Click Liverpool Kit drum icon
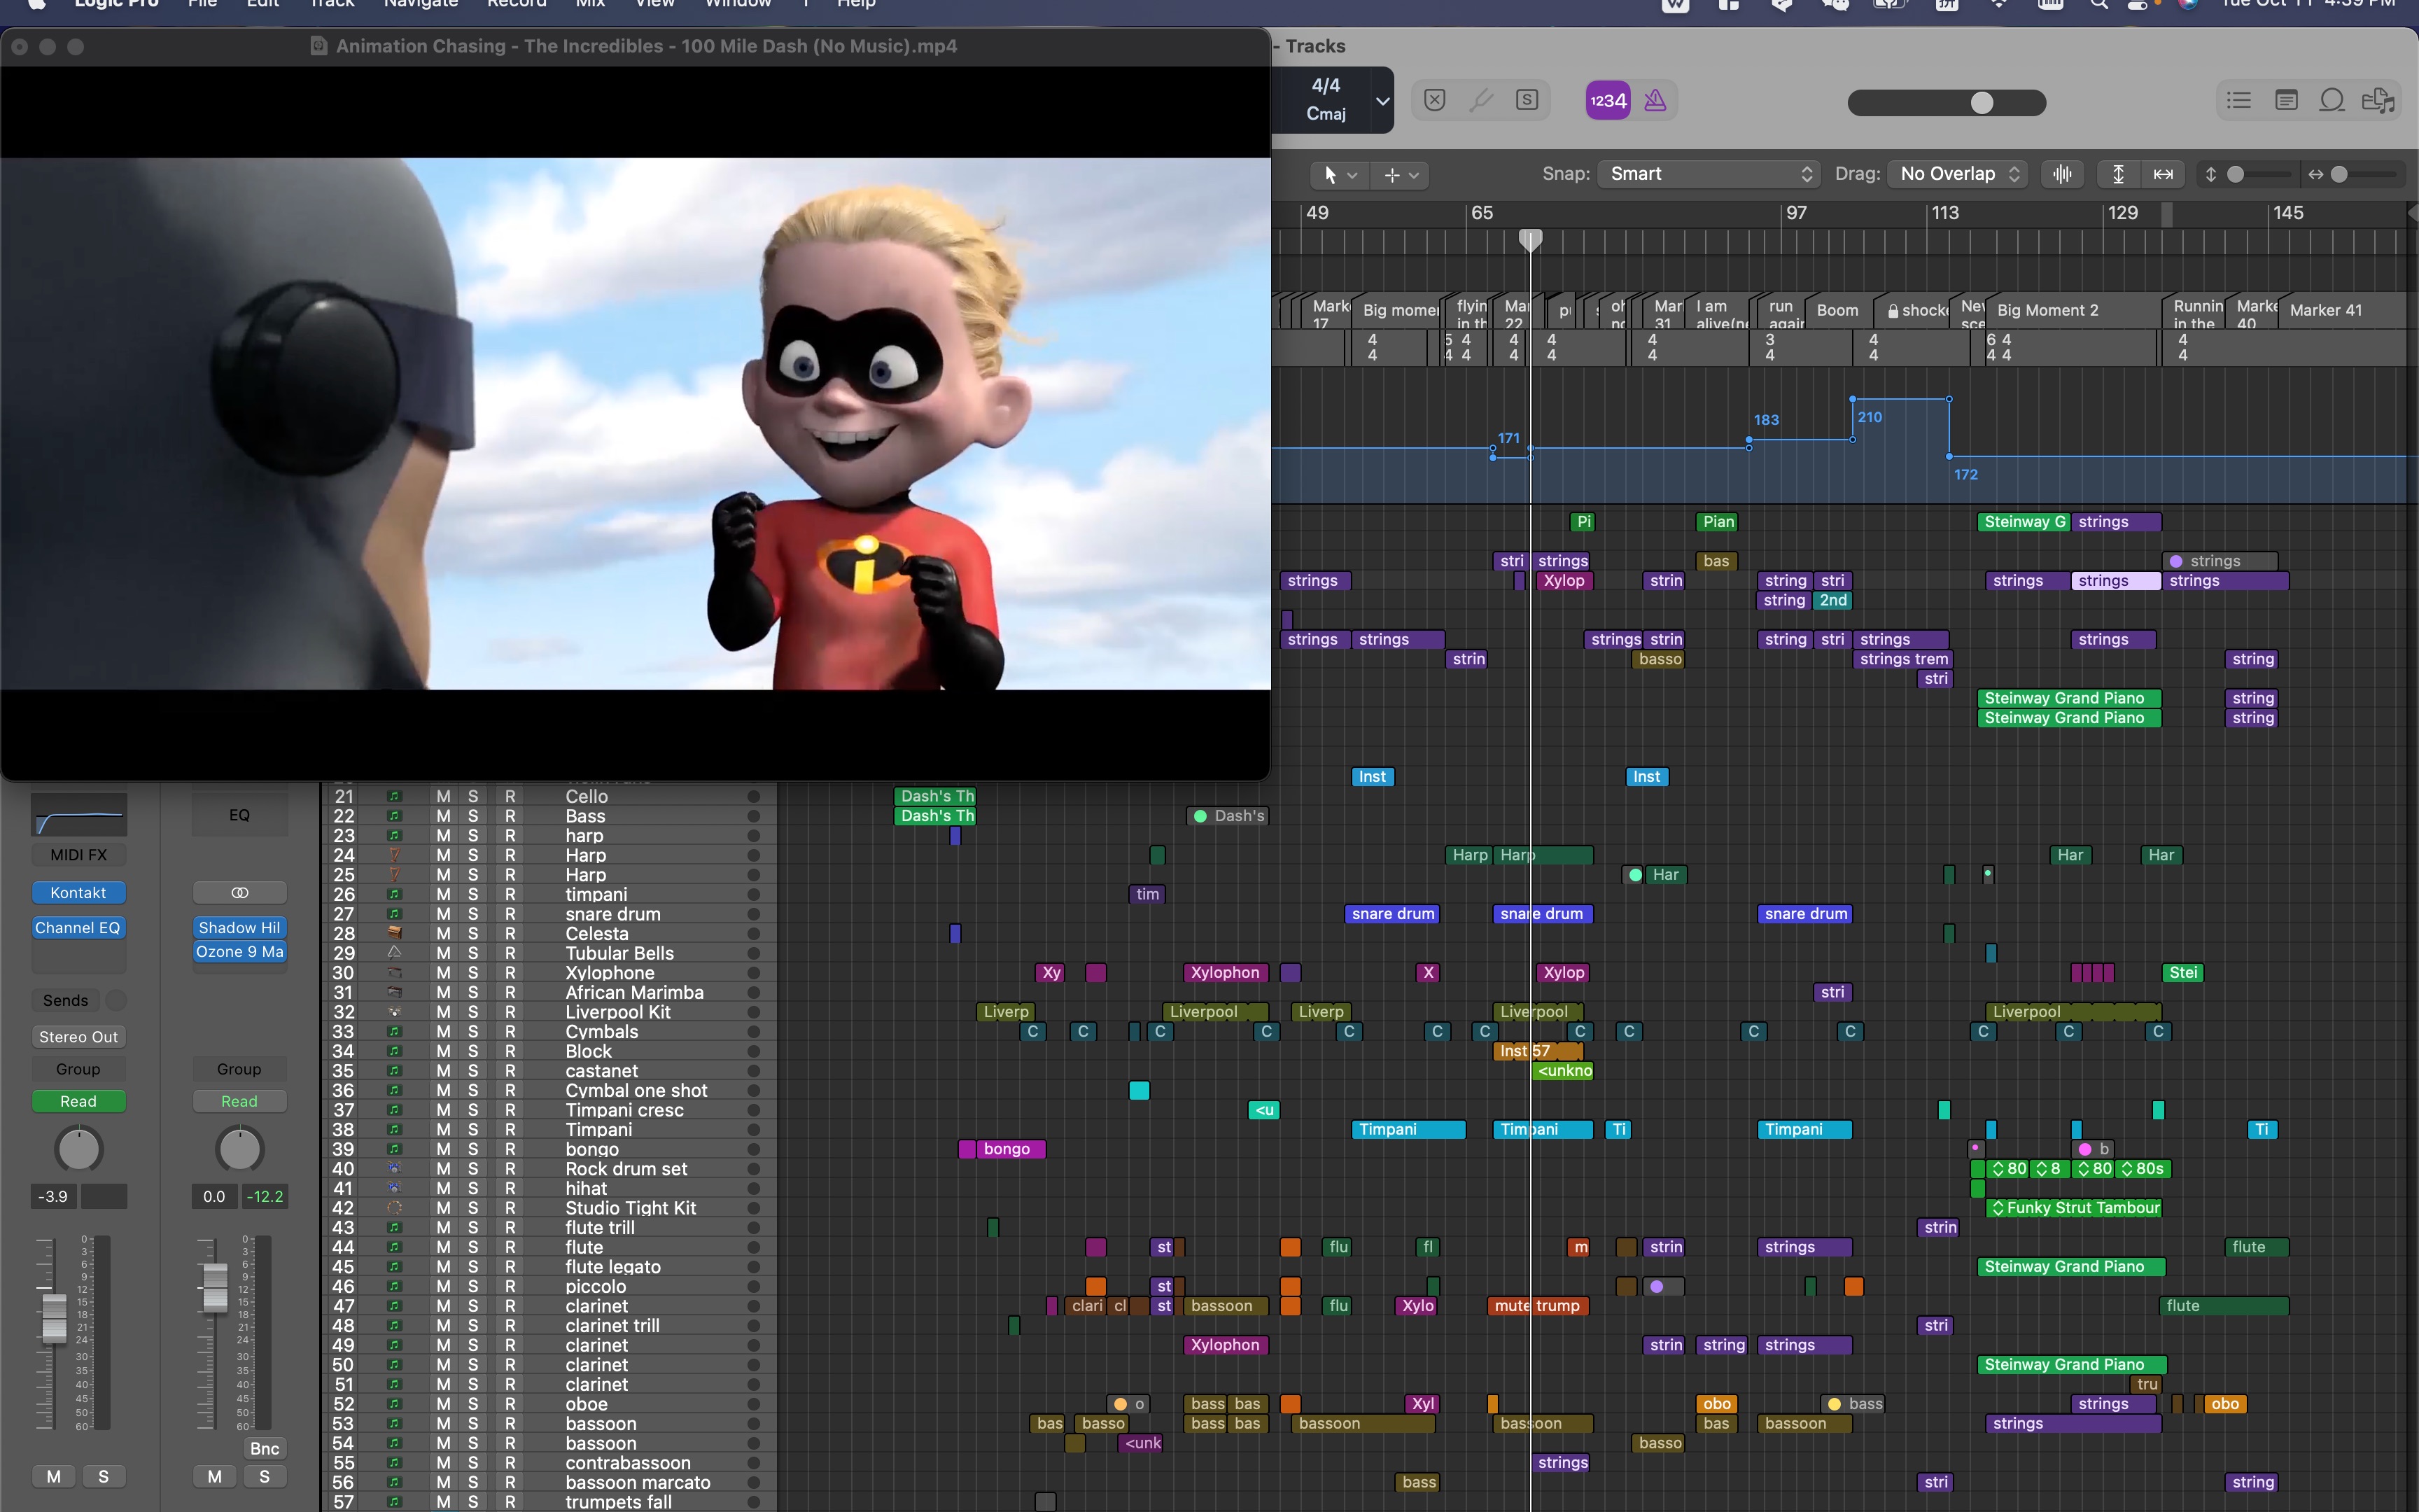2419x1512 pixels. pyautogui.click(x=395, y=1012)
